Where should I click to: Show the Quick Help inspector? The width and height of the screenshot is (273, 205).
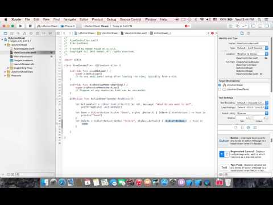pos(249,33)
